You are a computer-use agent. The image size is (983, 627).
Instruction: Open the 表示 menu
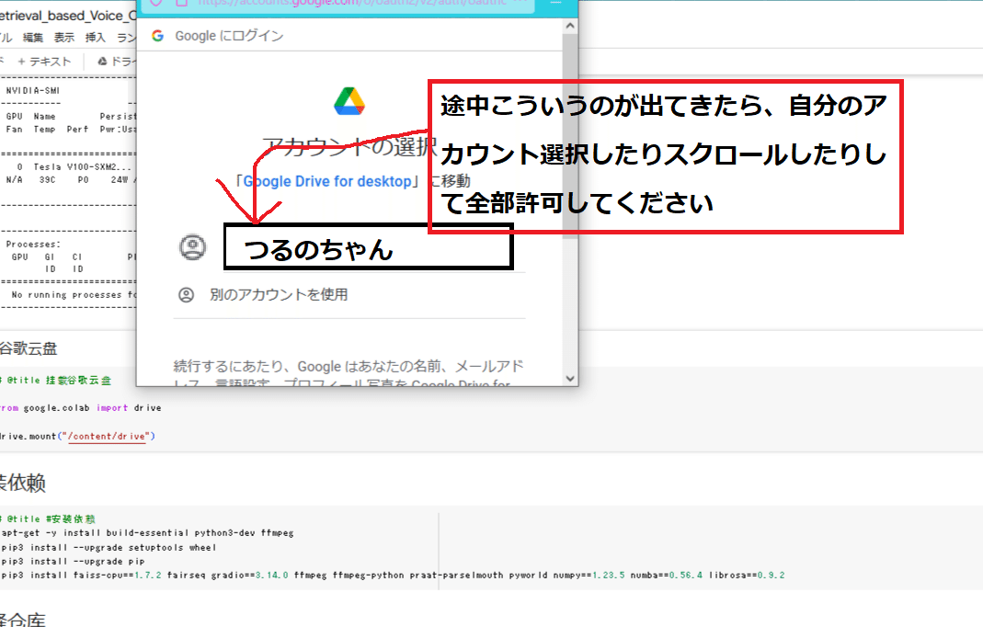pyautogui.click(x=64, y=38)
